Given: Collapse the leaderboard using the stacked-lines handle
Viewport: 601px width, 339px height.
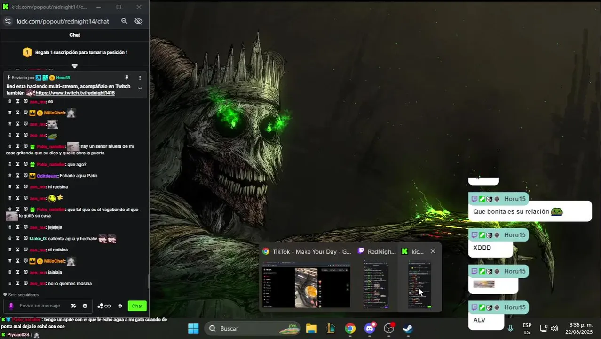Looking at the screenshot, I should tap(74, 66).
